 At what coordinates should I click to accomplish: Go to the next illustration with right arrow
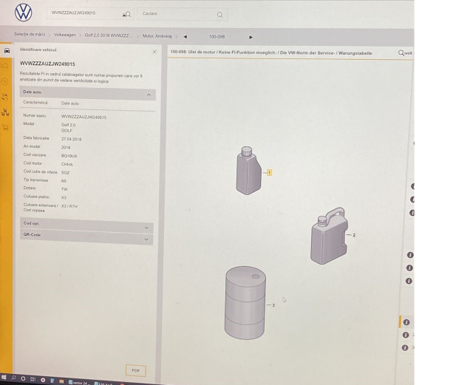[251, 36]
